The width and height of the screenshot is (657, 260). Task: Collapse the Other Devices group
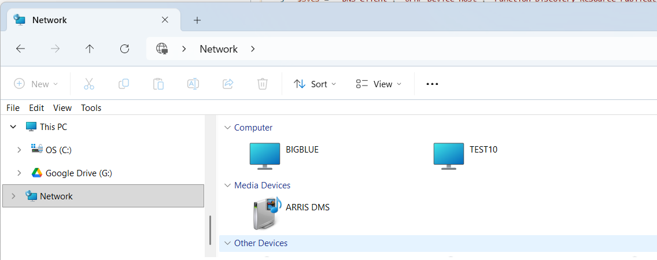pyautogui.click(x=227, y=243)
